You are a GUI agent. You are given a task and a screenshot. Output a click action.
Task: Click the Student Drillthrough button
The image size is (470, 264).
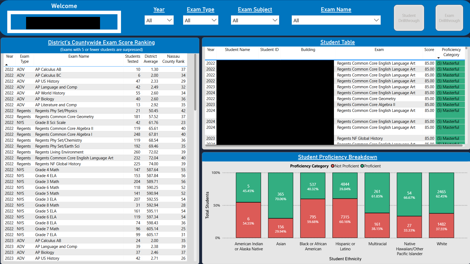tap(409, 18)
